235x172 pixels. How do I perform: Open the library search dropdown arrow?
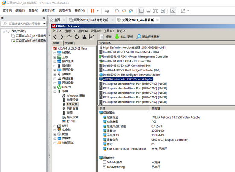pyautogui.click(x=44, y=24)
